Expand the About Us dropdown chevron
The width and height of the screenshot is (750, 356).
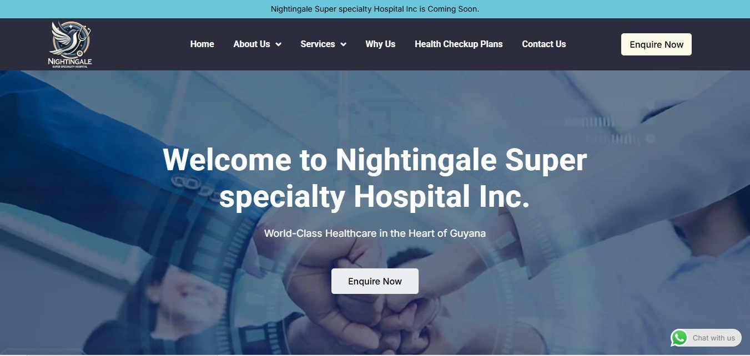278,44
